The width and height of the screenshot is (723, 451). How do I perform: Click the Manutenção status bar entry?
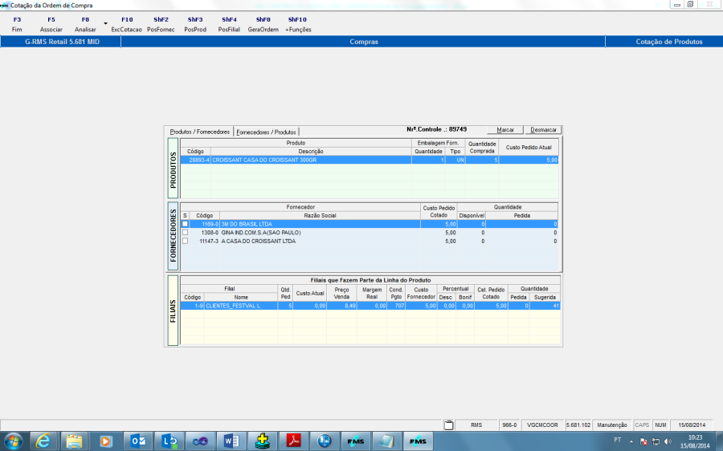[x=612, y=425]
